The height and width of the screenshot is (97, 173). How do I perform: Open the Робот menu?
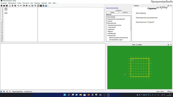pyautogui.click(x=50, y=3)
